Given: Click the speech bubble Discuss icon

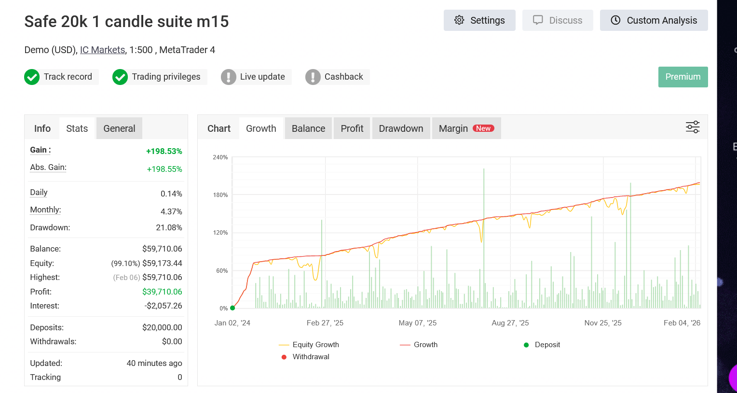Looking at the screenshot, I should click(x=538, y=20).
